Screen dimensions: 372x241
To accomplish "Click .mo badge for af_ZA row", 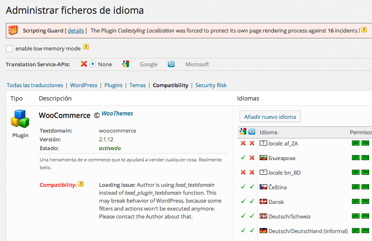I will 365,143.
